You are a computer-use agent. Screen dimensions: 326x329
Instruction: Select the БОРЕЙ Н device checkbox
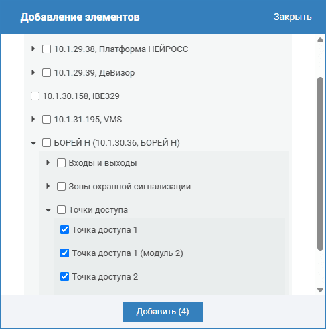[46, 143]
